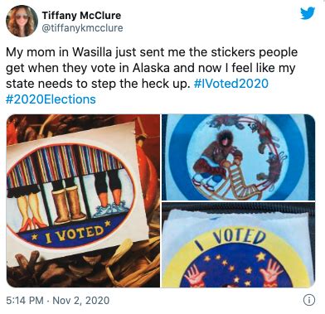Click the blue sneakers on the sticker
The width and height of the screenshot is (325, 314).
pyautogui.click(x=111, y=209)
